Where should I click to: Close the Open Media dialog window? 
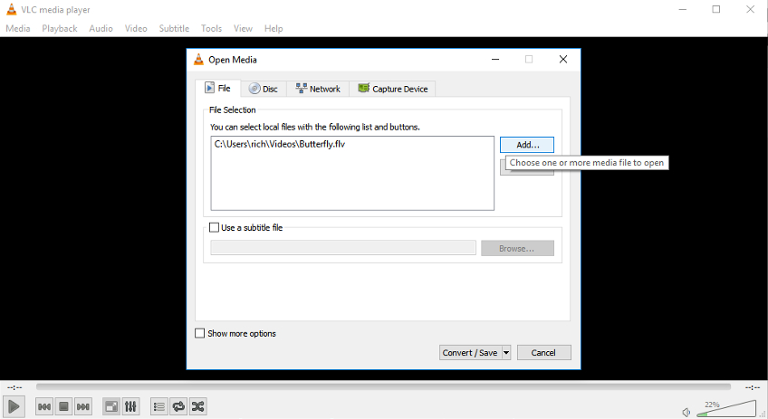click(x=563, y=59)
